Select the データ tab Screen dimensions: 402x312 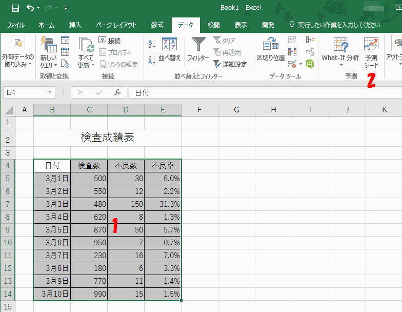186,25
